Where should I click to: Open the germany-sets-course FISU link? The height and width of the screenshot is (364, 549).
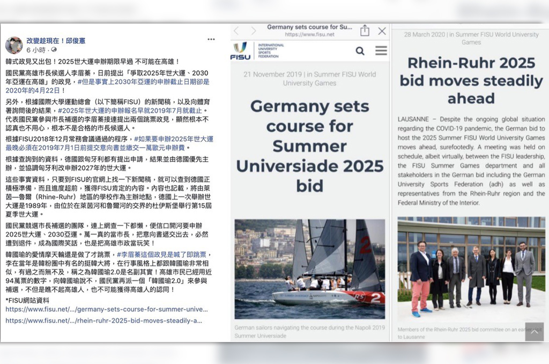(x=106, y=309)
